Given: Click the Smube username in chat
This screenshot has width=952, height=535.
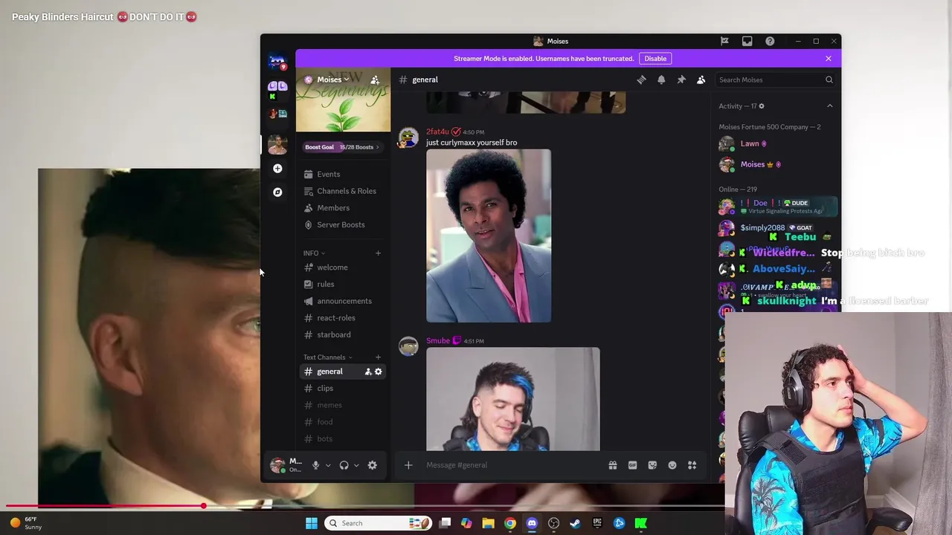Looking at the screenshot, I should tap(438, 341).
